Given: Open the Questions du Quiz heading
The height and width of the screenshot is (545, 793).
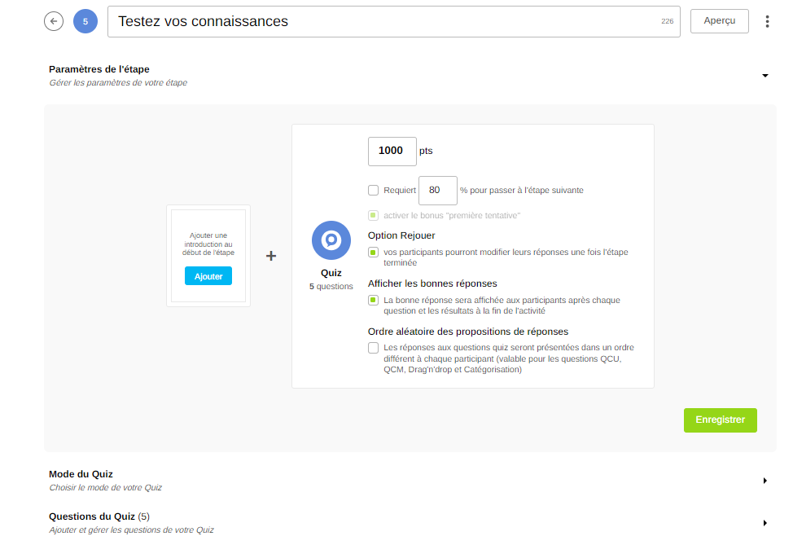Looking at the screenshot, I should (x=92, y=516).
